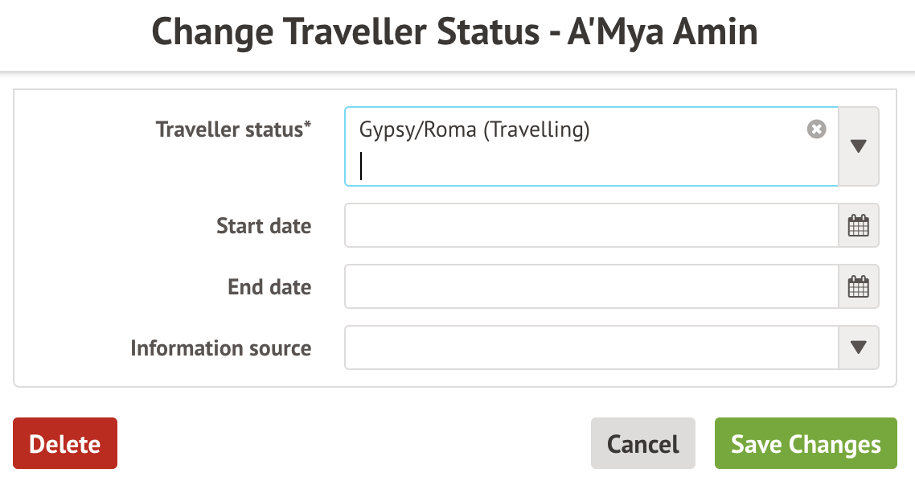The image size is (915, 481).
Task: Click the Start date label
Action: 264,225
